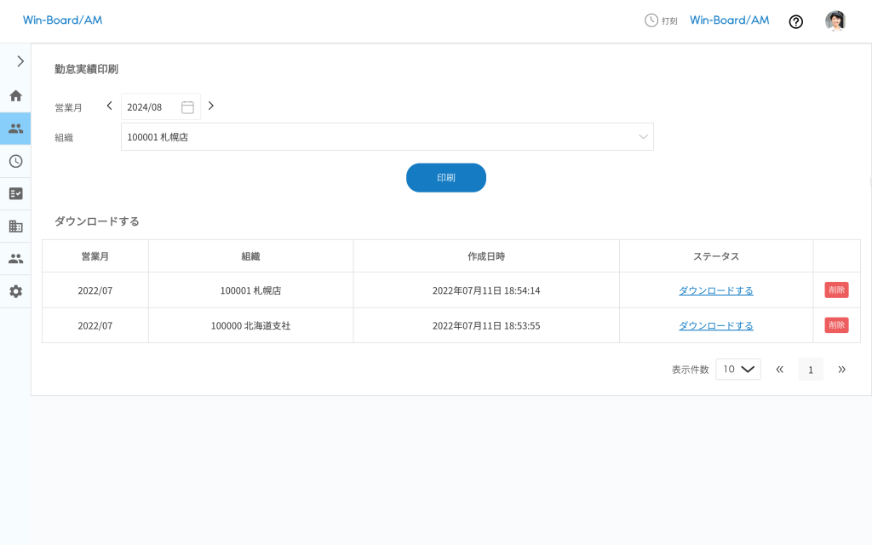Expand the sidebar with chevron arrow
Screen dimensions: 872x545
(20, 61)
